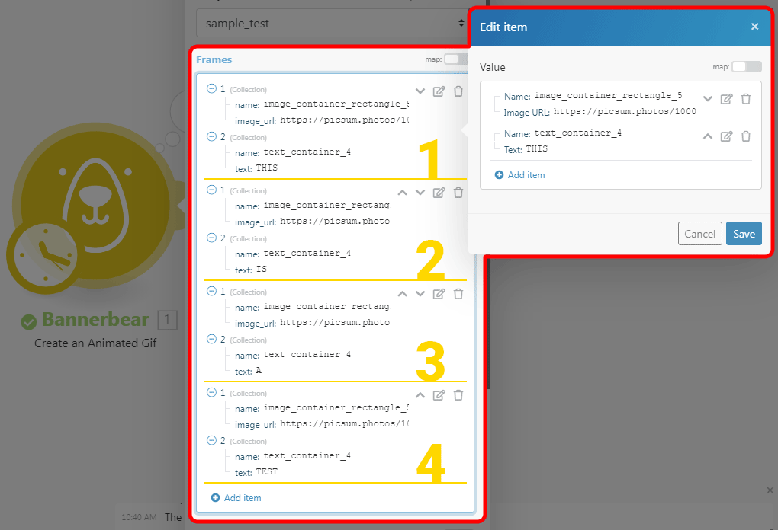778x530 pixels.
Task: Click edit icon for second Frames item
Action: (x=439, y=193)
